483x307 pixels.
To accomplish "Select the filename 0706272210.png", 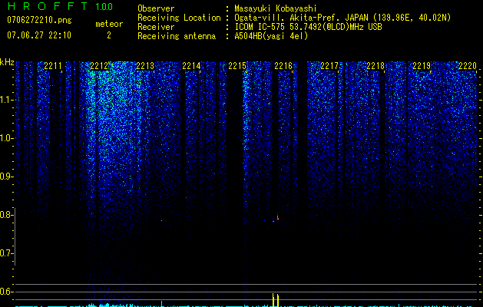I will tap(39, 20).
